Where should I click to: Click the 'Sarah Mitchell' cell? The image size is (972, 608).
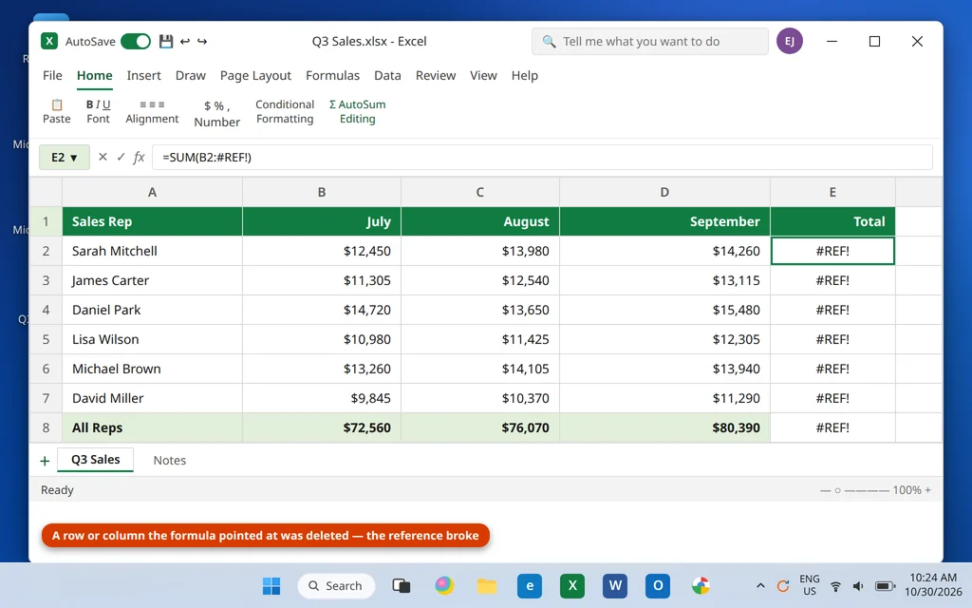point(152,251)
